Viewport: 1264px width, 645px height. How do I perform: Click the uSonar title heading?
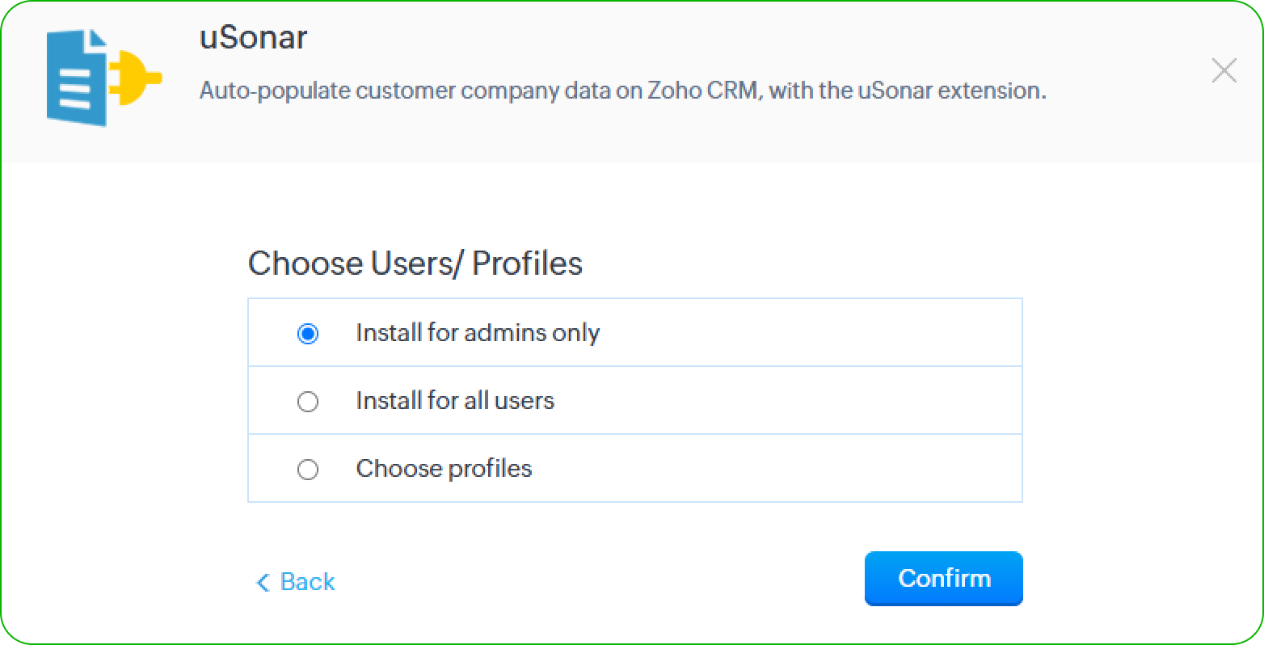pos(253,38)
